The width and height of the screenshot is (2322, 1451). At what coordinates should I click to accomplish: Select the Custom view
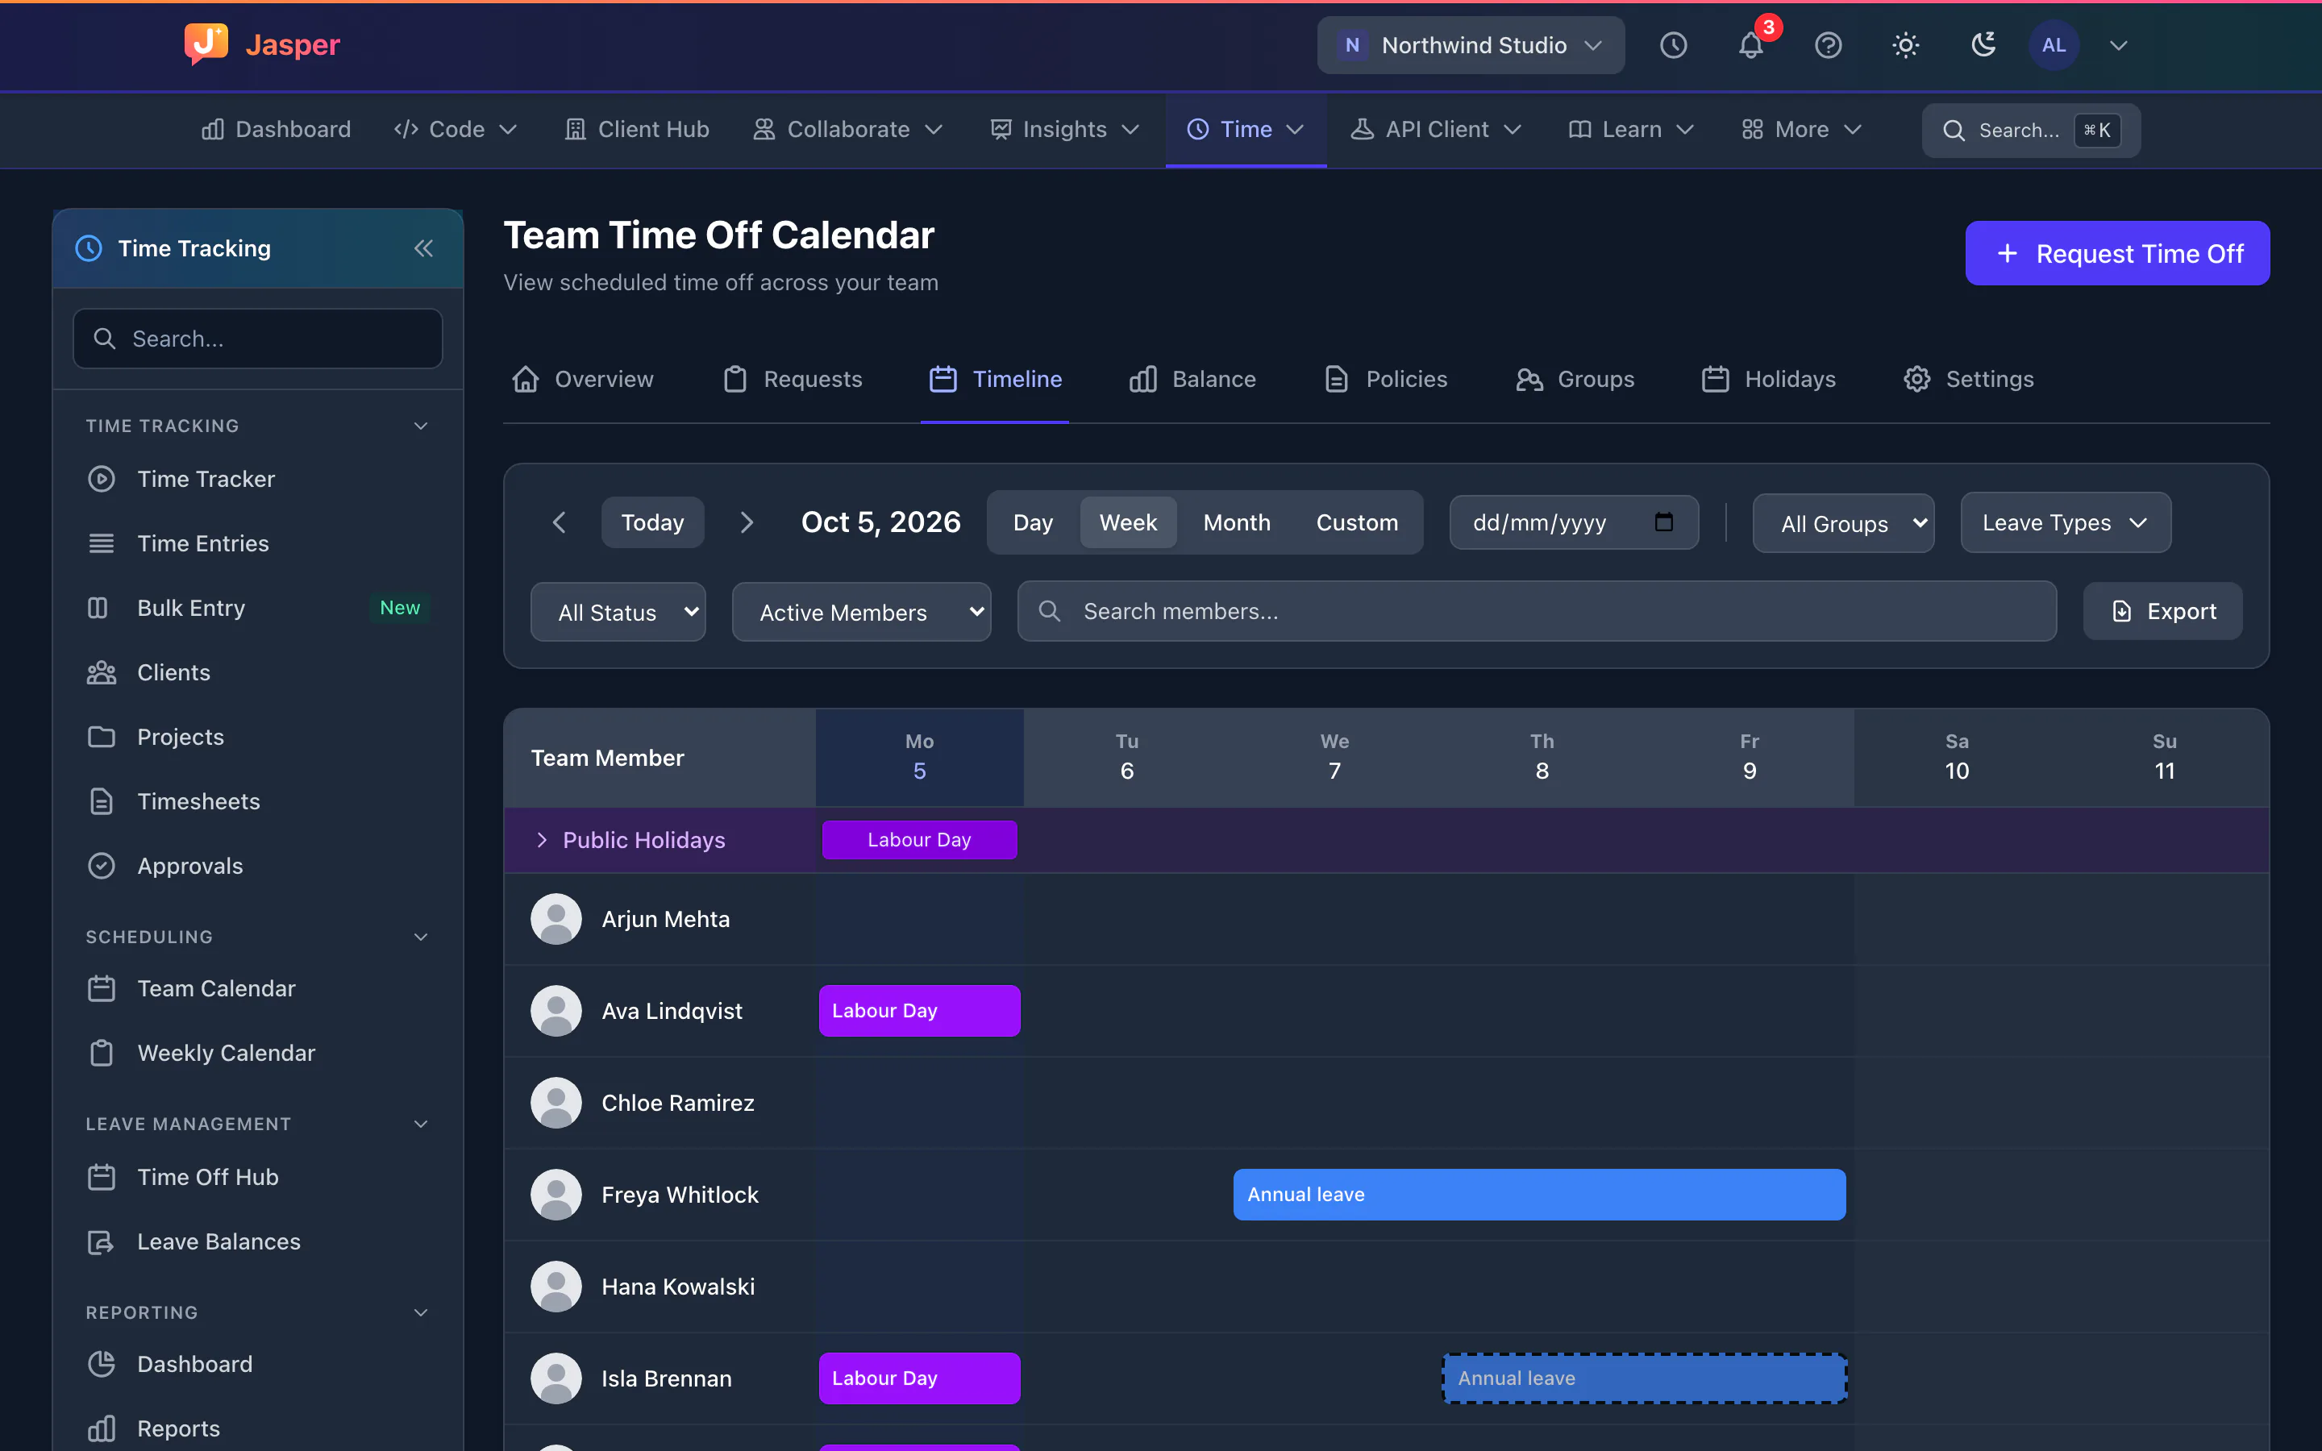coord(1357,522)
